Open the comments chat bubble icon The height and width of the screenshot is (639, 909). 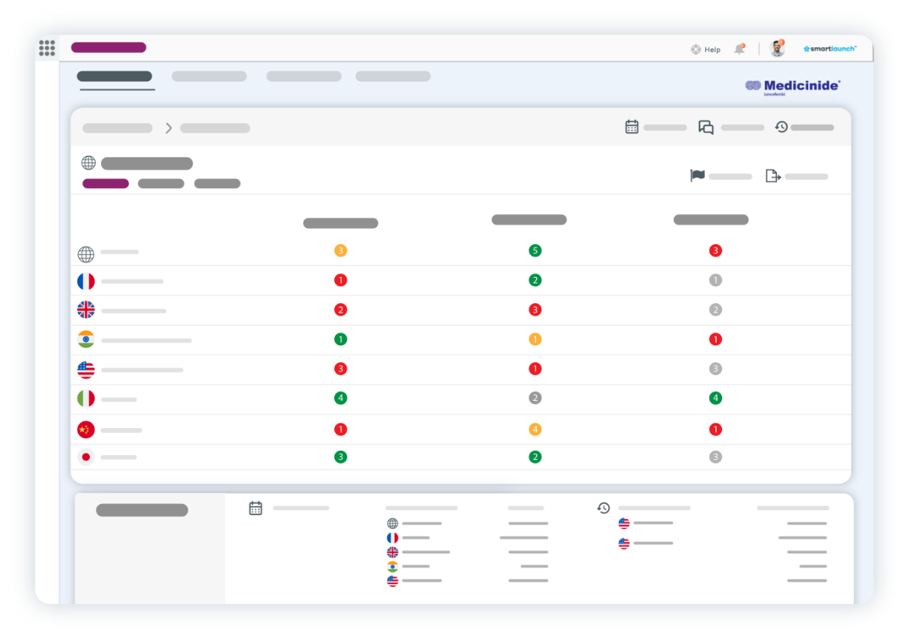pos(706,127)
